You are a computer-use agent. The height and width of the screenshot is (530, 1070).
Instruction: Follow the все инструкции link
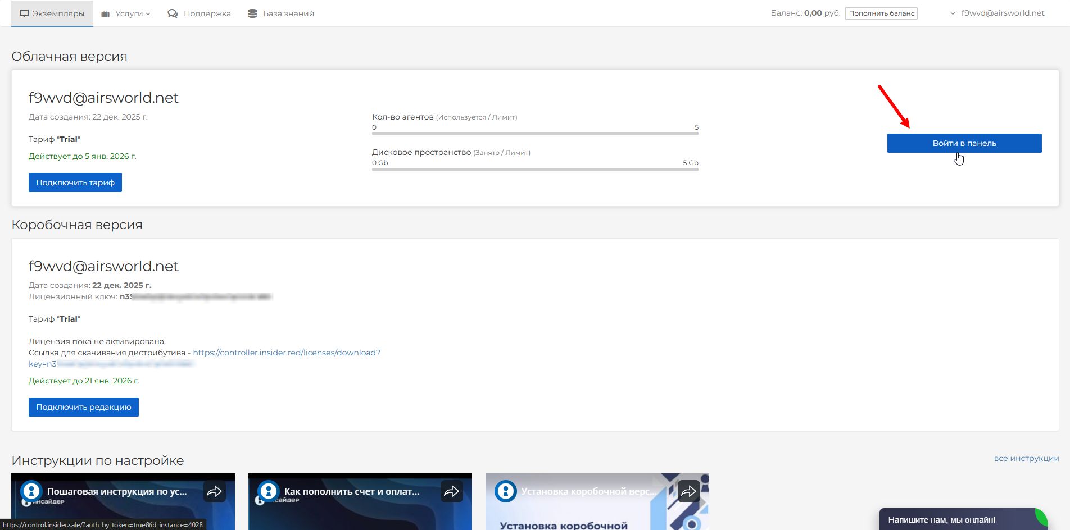click(1026, 458)
